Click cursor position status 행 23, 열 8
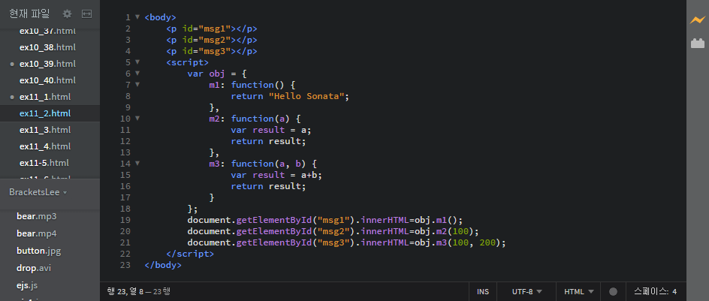This screenshot has width=709, height=301. coord(125,291)
